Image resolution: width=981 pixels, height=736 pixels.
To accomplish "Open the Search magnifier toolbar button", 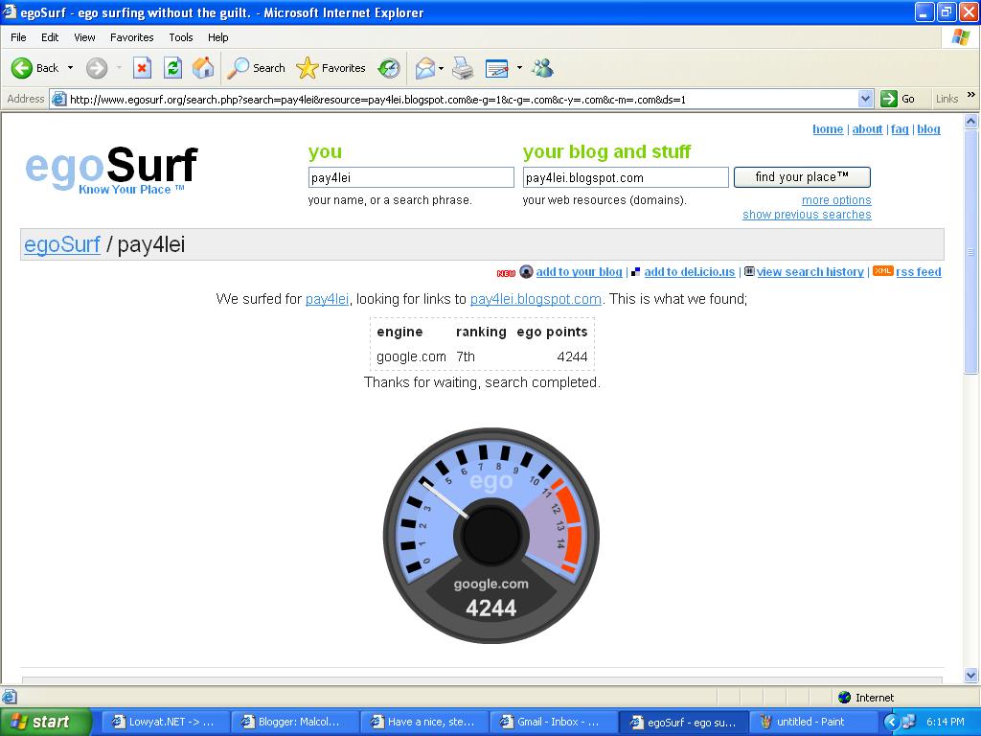I will coord(256,68).
